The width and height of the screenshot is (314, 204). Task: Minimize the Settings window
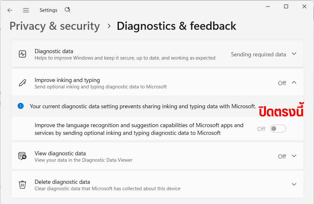(268, 7)
